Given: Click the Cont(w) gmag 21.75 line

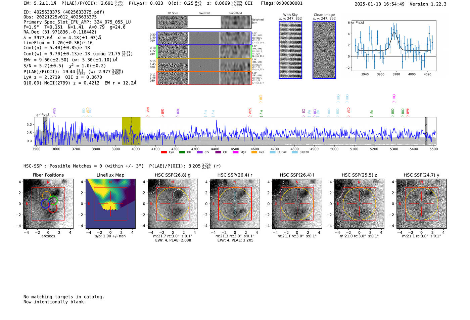Looking at the screenshot, I should [78, 54].
